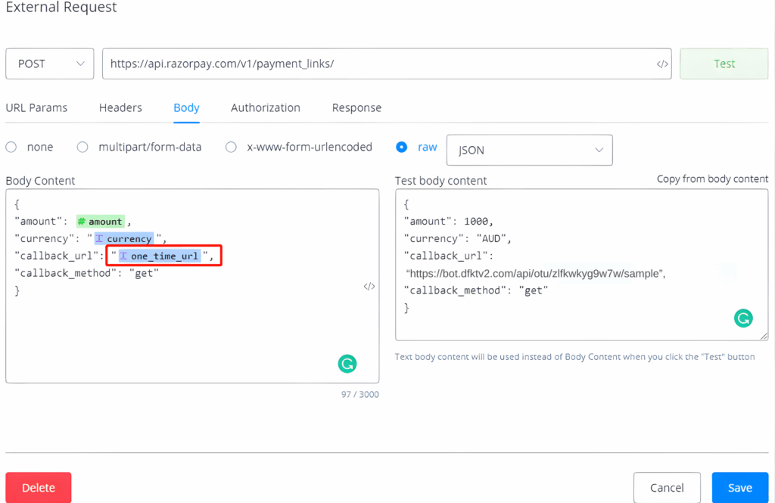The height and width of the screenshot is (503, 775).
Task: Click inside the request URL input field
Action: (378, 64)
